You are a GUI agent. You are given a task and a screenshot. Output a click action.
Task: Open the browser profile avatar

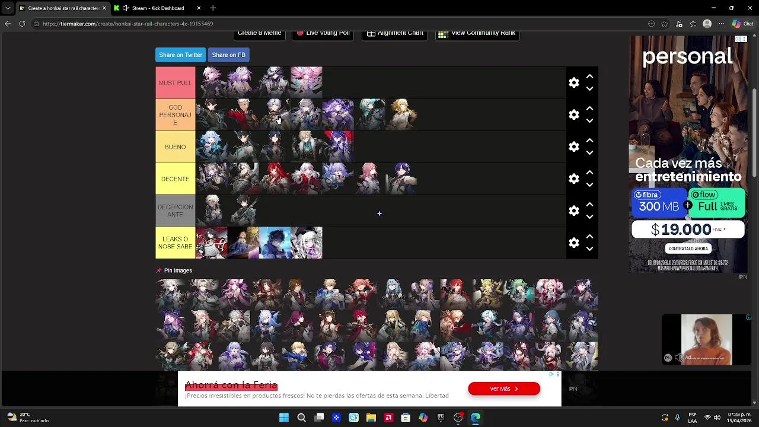(707, 24)
